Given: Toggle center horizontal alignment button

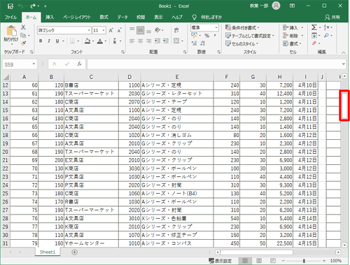Looking at the screenshot, I should click(x=140, y=41).
